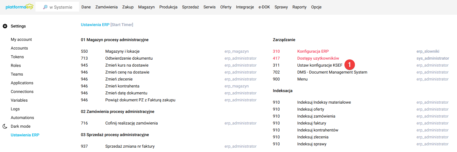The width and height of the screenshot is (457, 152).
Task: Open the e-DOK menu
Action: coord(264,7)
